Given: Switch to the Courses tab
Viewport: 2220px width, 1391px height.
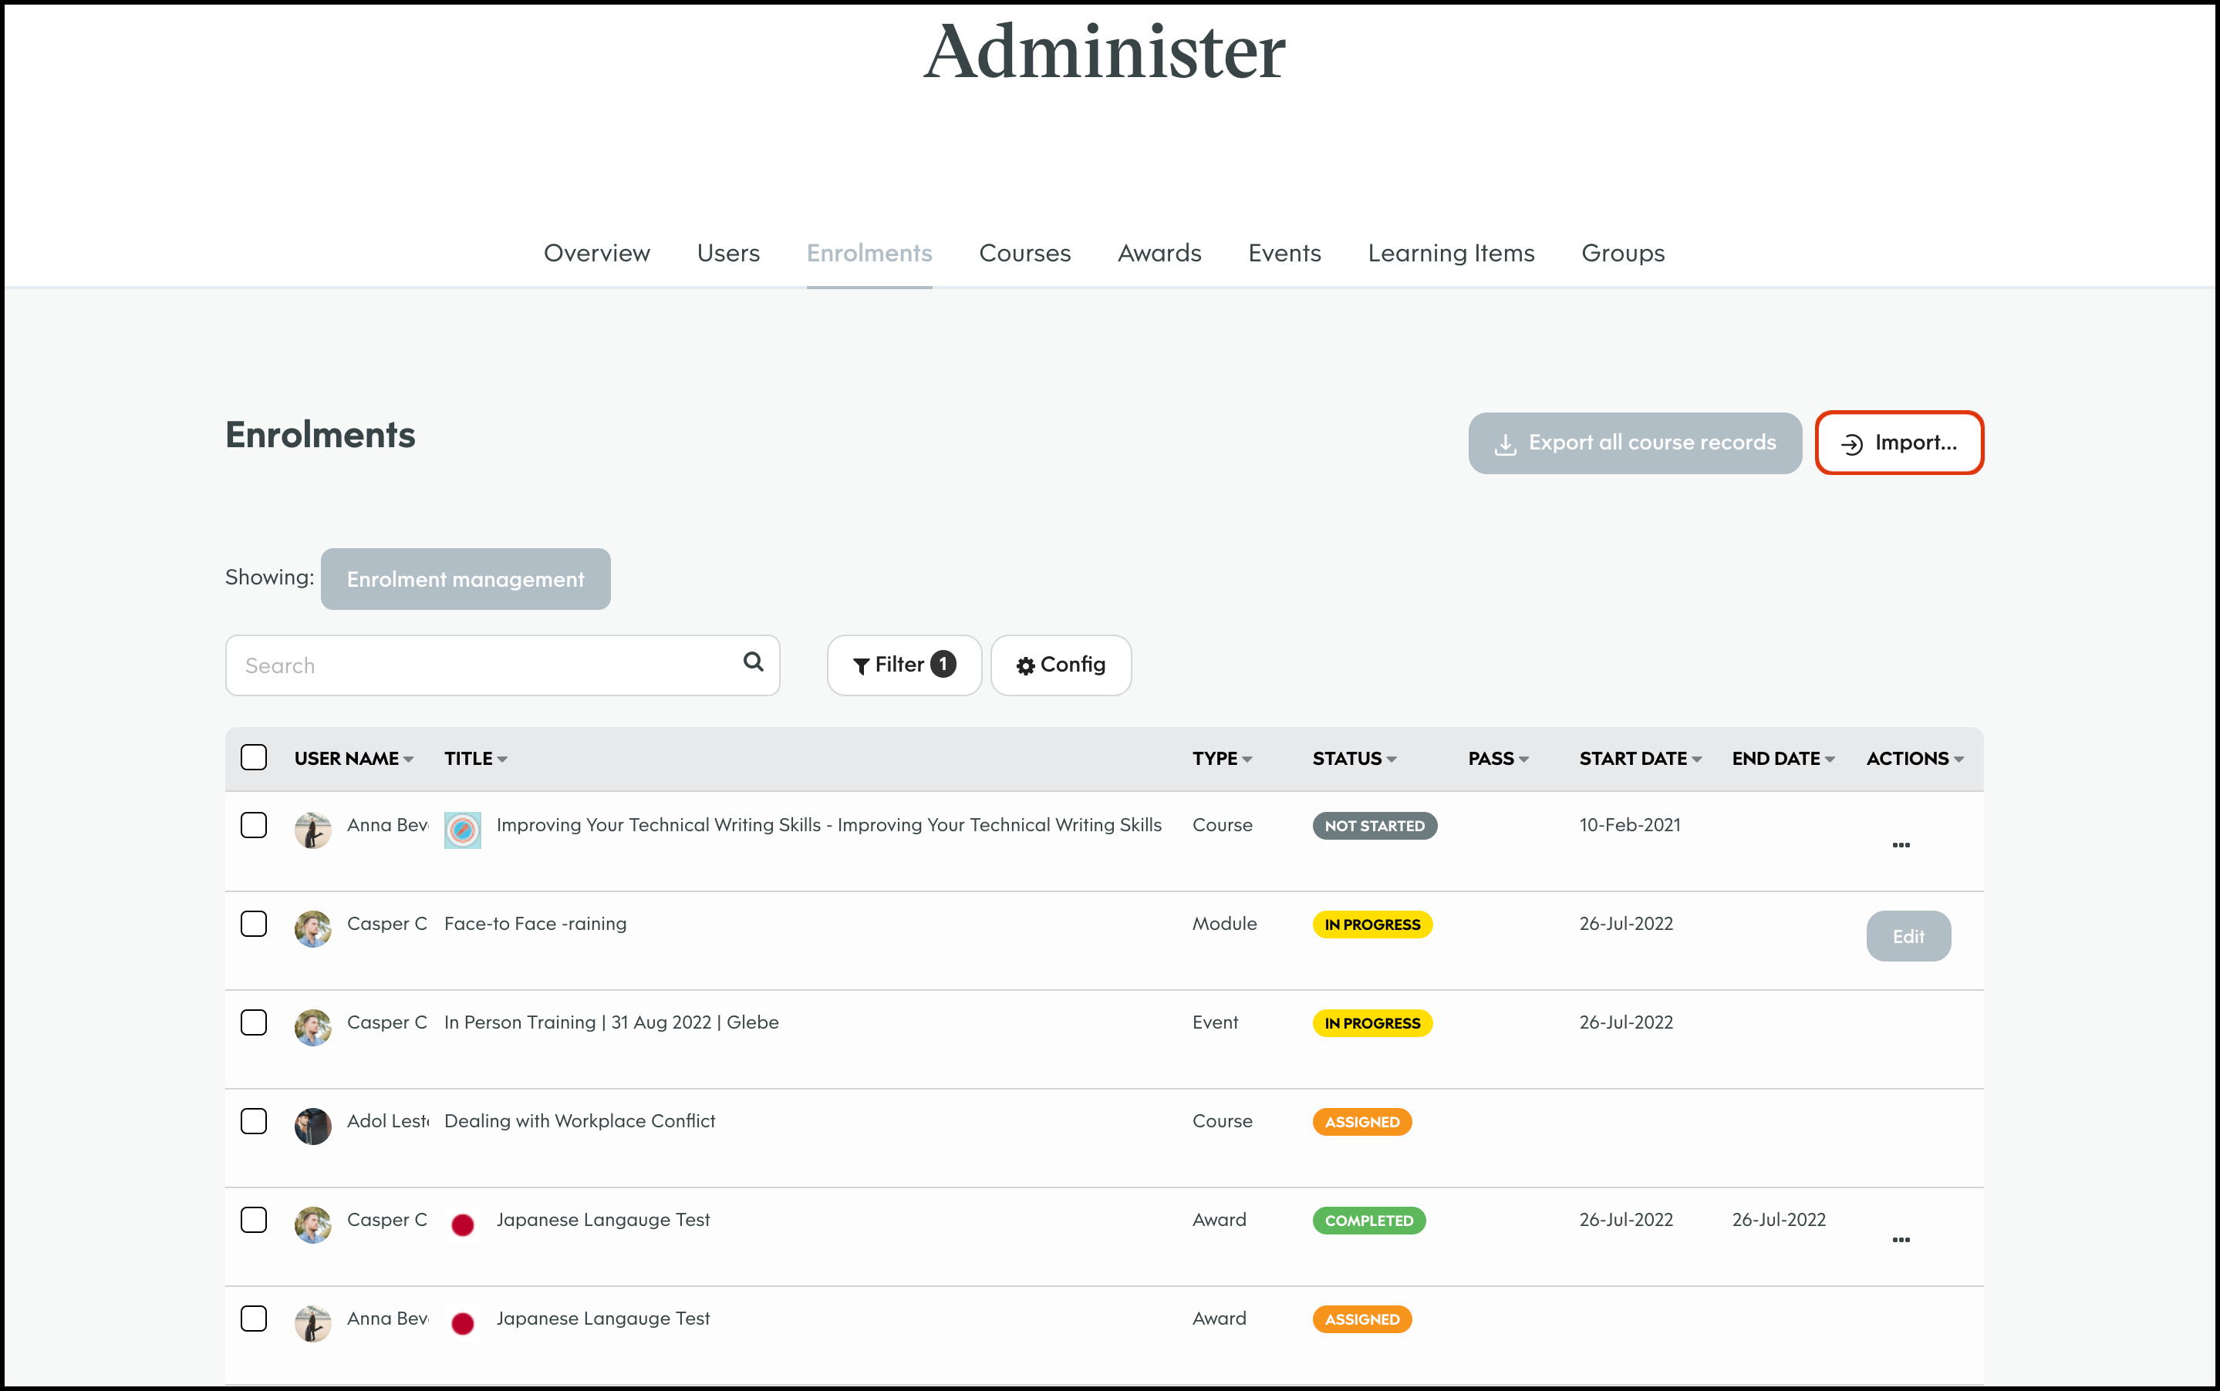Looking at the screenshot, I should 1024,253.
